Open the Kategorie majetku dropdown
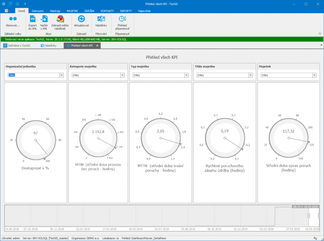Image resolution: width=324 pixels, height=241 pixels. pyautogui.click(x=122, y=75)
